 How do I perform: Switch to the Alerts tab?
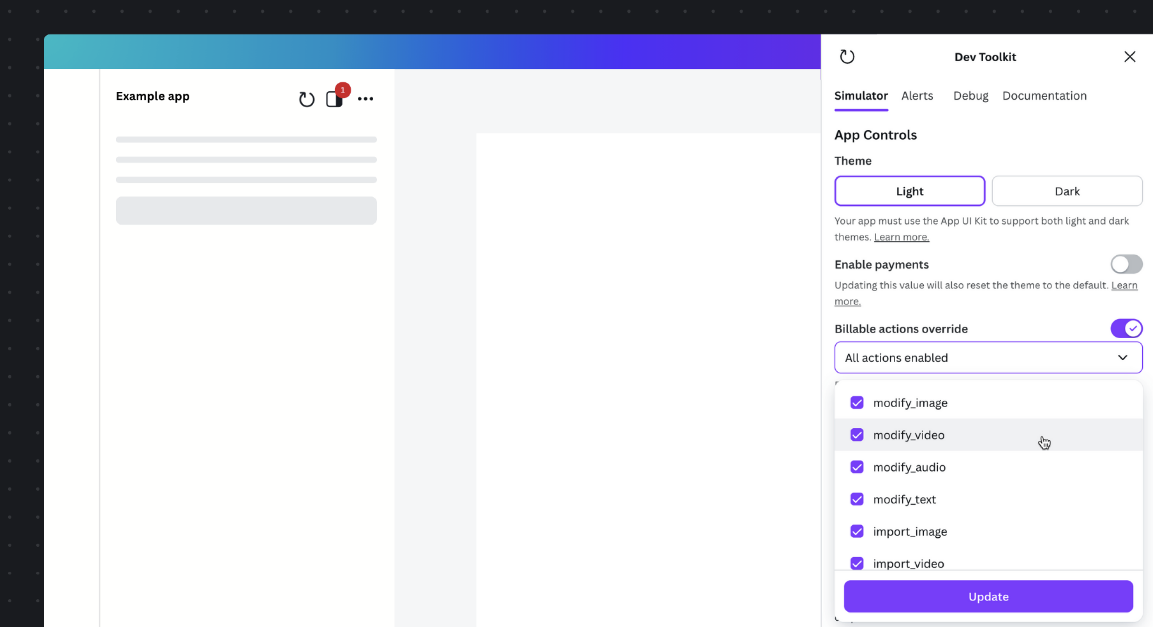917,95
